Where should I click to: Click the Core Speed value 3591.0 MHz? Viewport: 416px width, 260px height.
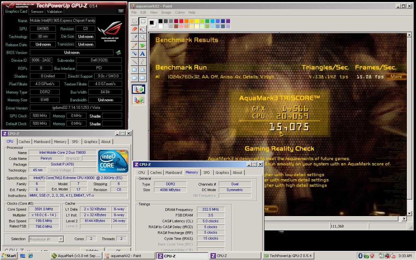point(44,209)
